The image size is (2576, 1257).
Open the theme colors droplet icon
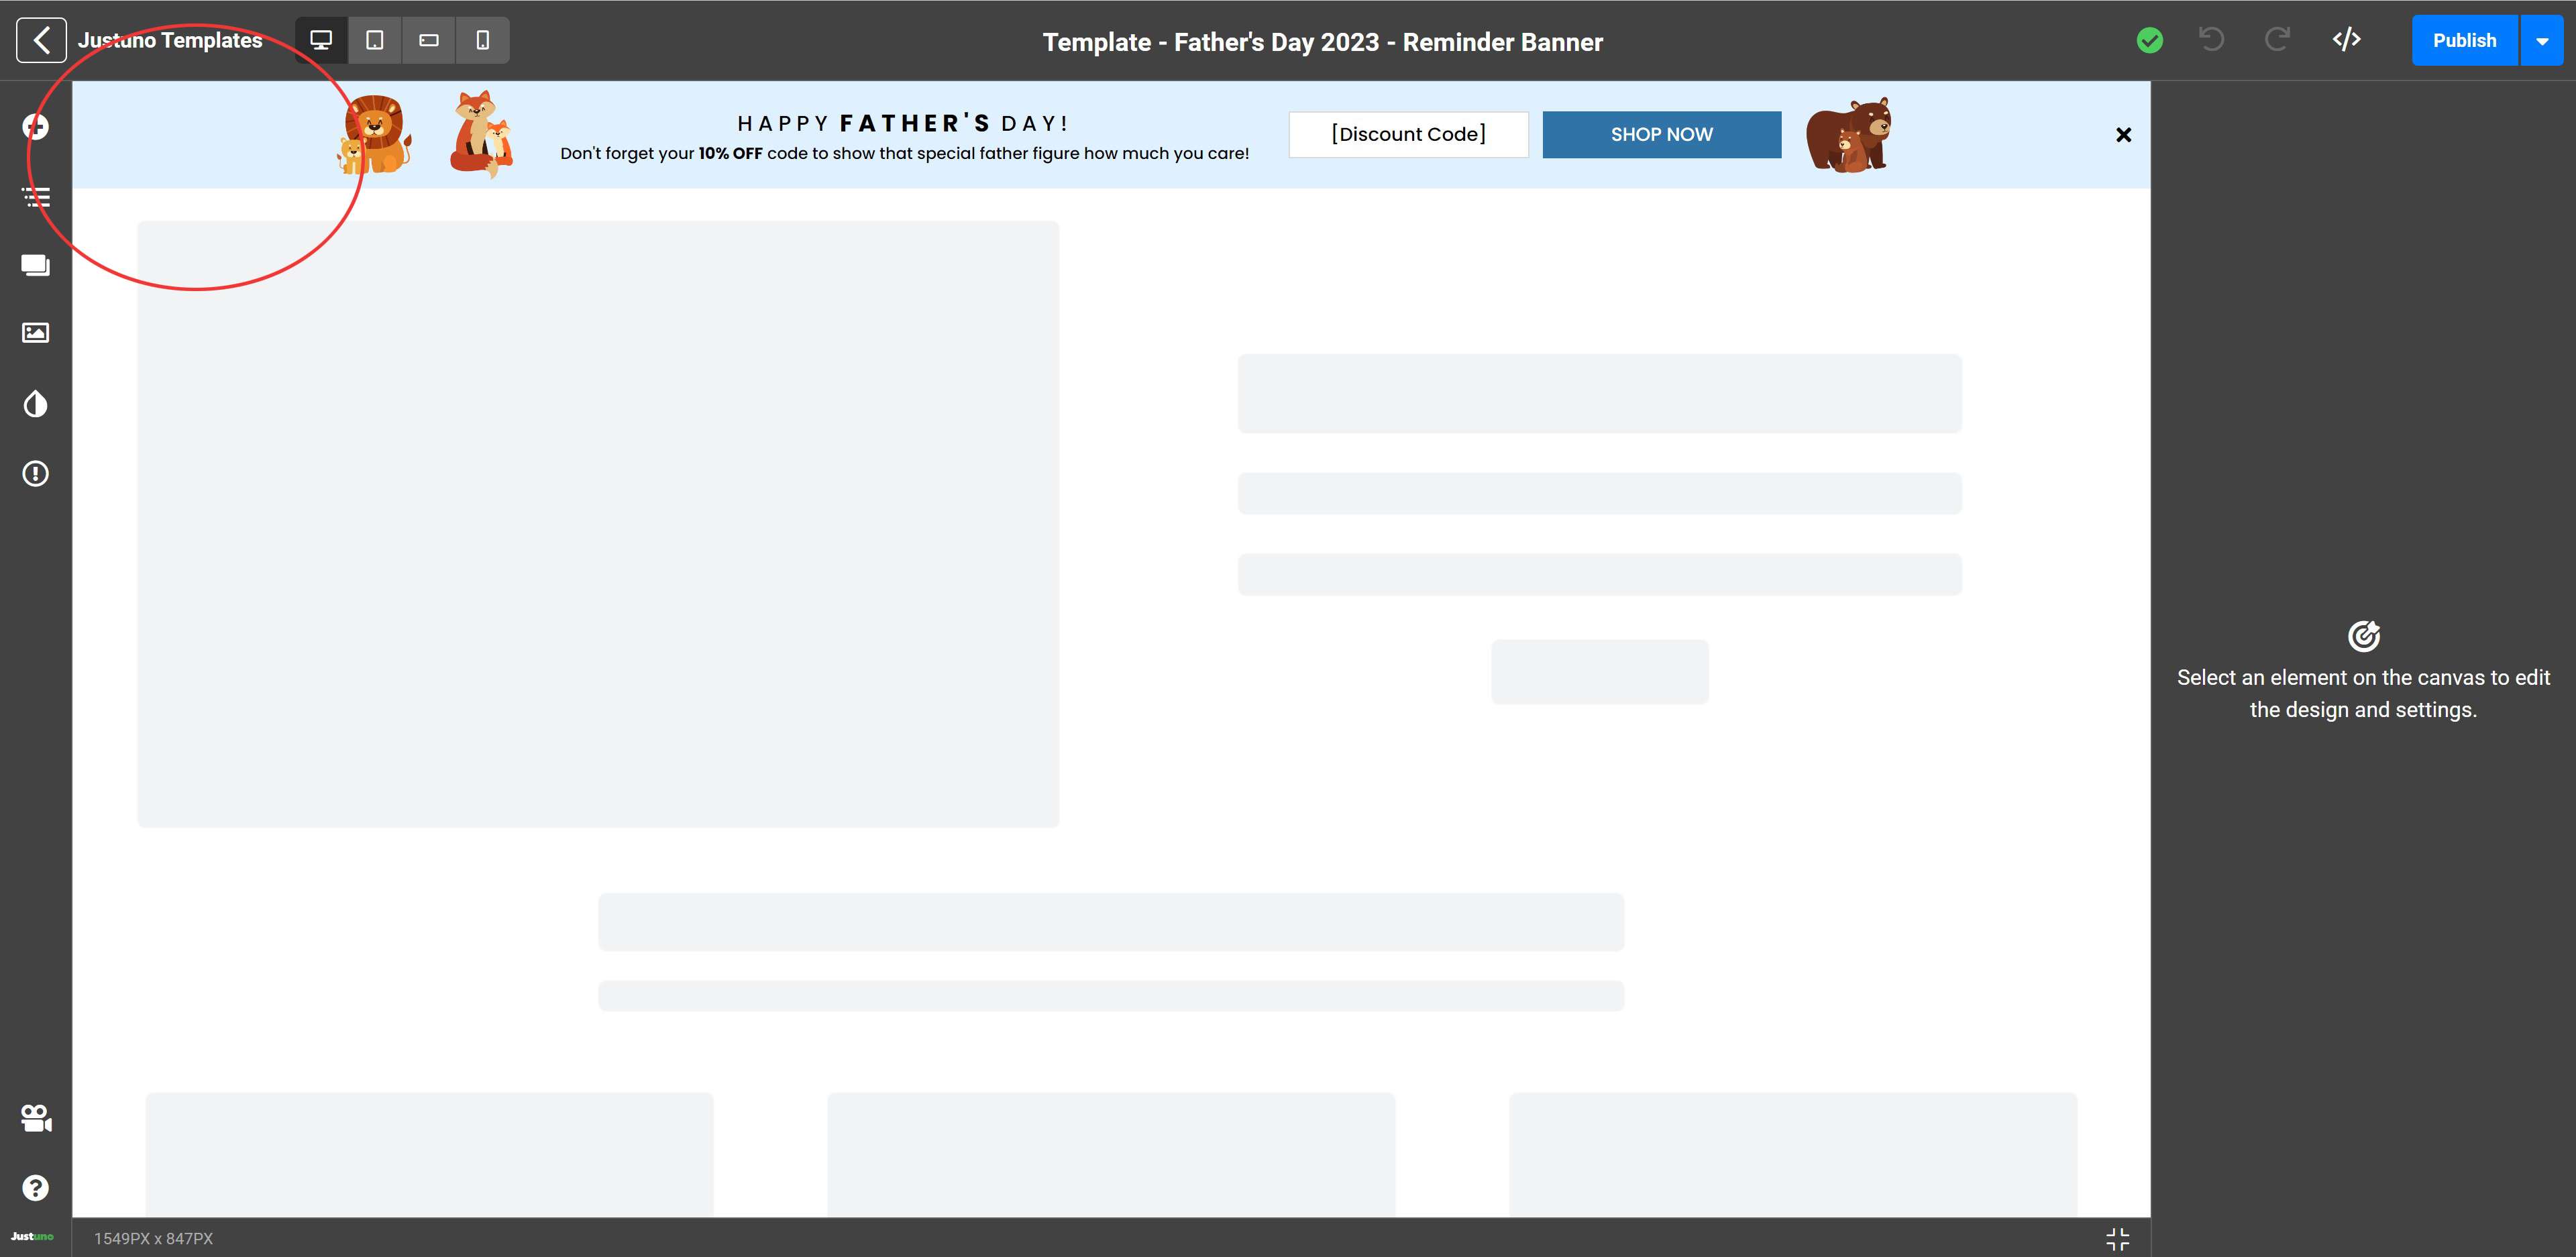[x=36, y=404]
